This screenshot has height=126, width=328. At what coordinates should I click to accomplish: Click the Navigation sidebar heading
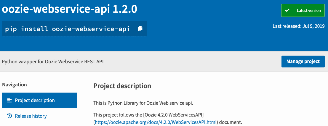click(15, 85)
